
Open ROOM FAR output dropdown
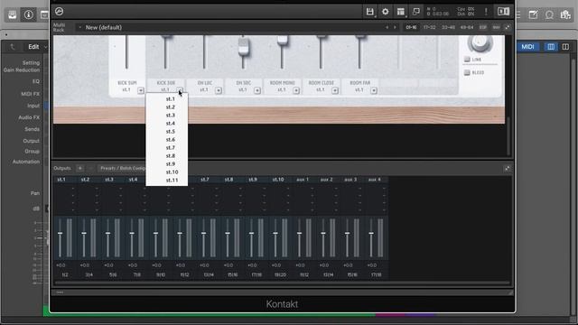point(374,90)
